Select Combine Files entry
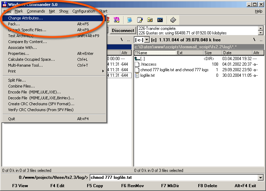This screenshot has width=266, height=191. click(54, 86)
